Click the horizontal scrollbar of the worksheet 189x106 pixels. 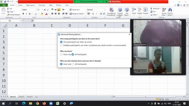tap(146, 97)
